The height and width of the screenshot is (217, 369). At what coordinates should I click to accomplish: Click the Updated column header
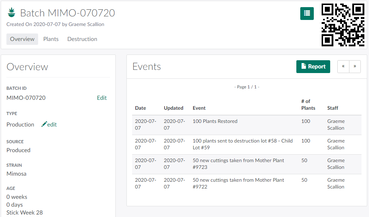(173, 108)
